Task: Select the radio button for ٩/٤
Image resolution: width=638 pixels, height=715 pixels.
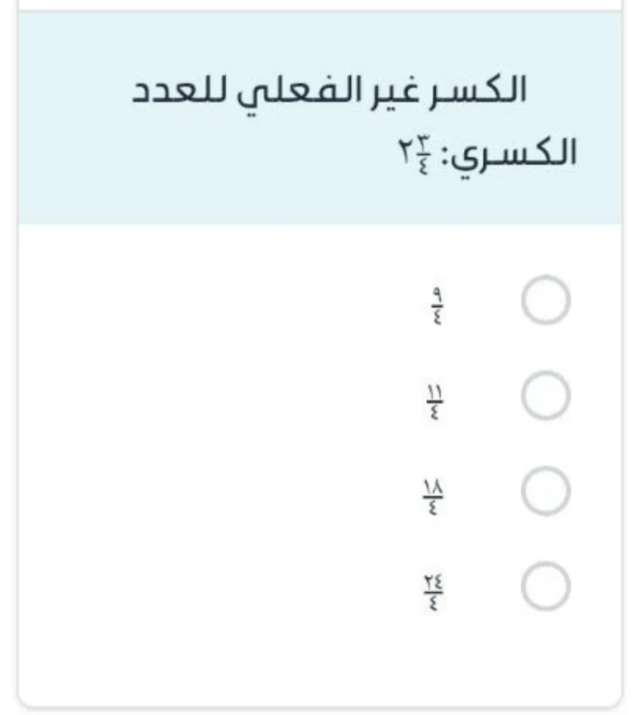Action: (546, 300)
